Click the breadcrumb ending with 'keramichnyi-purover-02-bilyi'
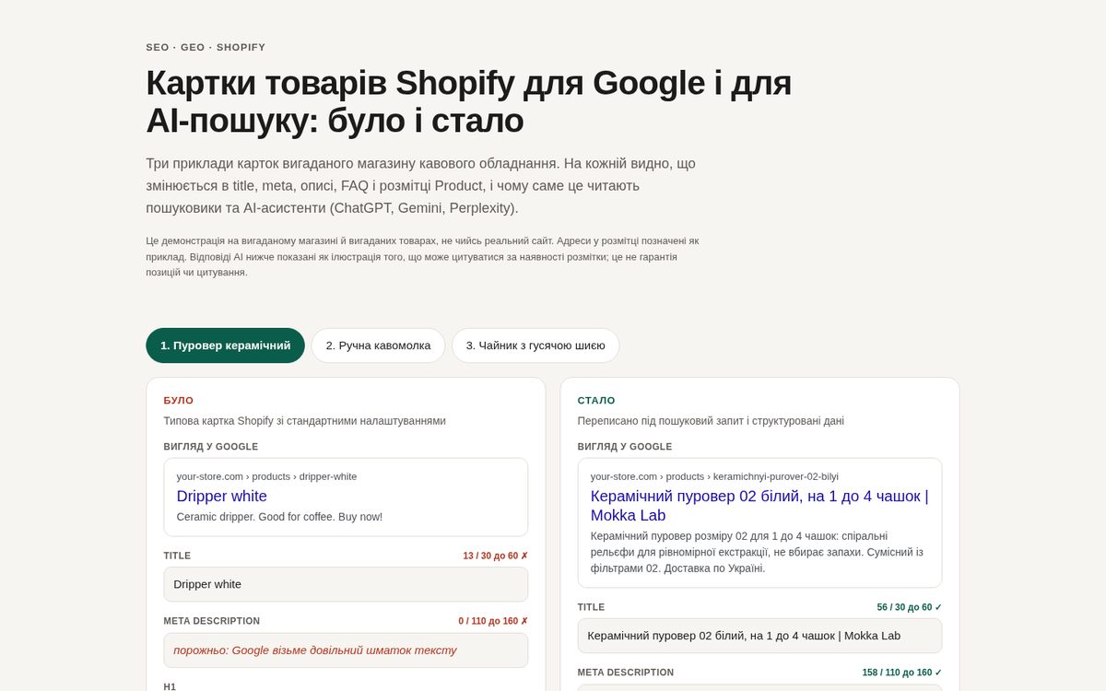Viewport: 1106px width, 691px height. (x=714, y=476)
